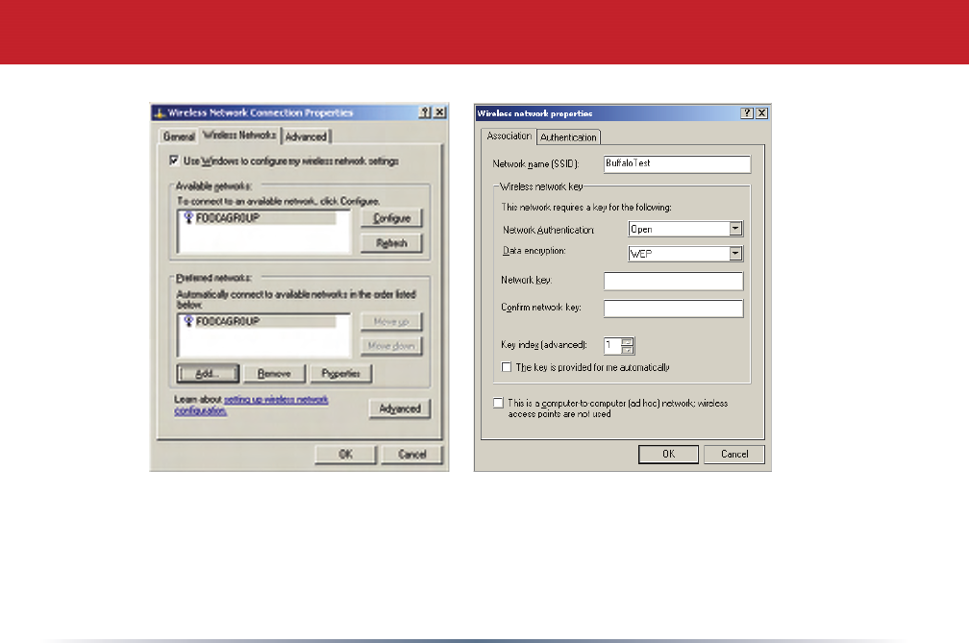The image size is (969, 643).
Task: Click the Configure button
Action: [x=391, y=218]
